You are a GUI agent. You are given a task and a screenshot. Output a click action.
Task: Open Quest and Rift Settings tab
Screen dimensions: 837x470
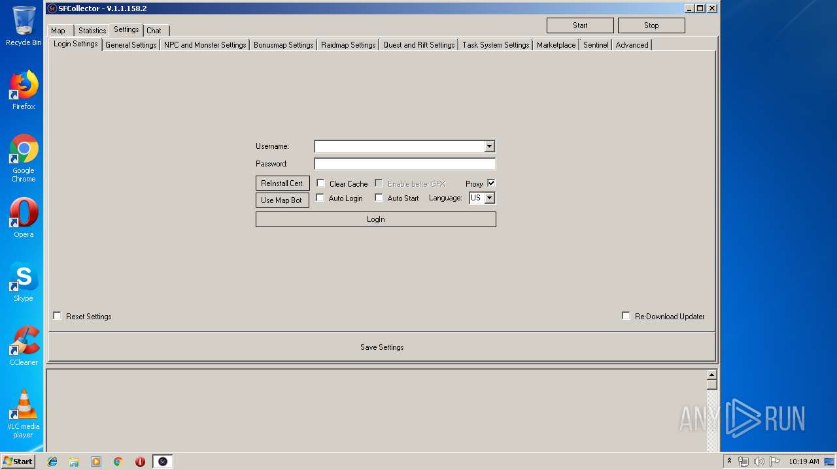(x=419, y=45)
